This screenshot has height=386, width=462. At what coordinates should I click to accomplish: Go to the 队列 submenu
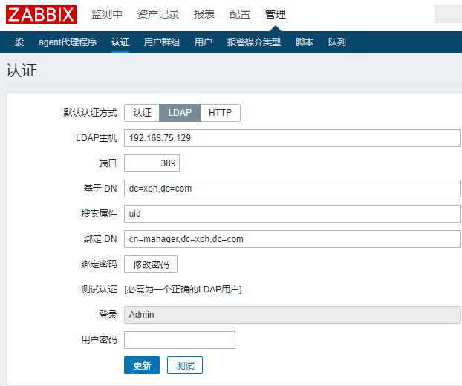[337, 42]
